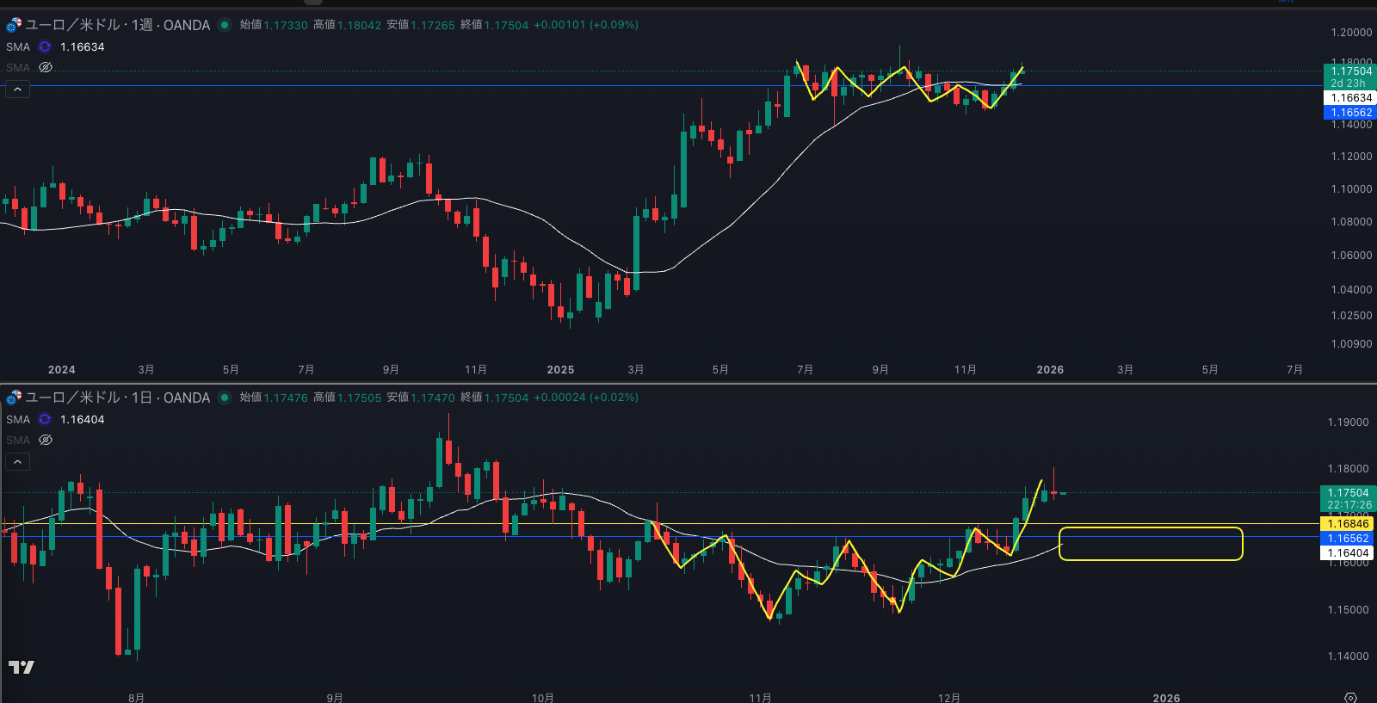Click the daily chart symbol title ユーロ/米ドル 1日
The image size is (1377, 703).
pos(117,398)
